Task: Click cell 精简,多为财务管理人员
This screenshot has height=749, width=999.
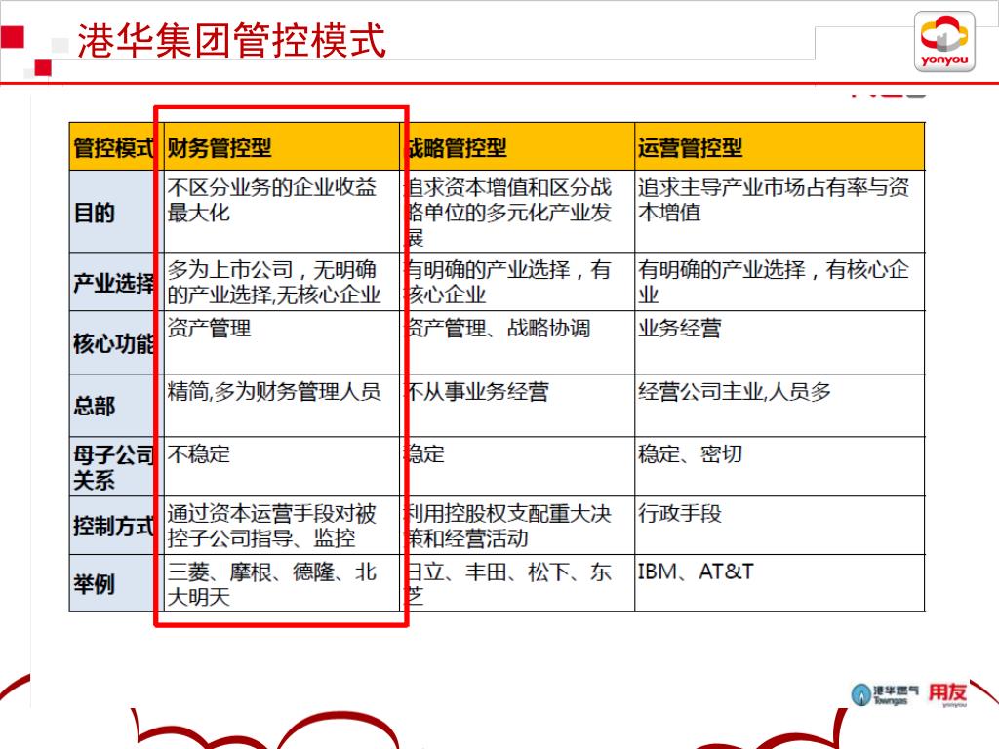Action: coord(282,405)
